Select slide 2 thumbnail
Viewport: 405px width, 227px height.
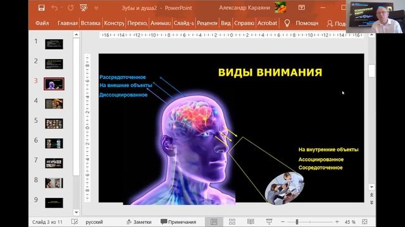(x=54, y=64)
